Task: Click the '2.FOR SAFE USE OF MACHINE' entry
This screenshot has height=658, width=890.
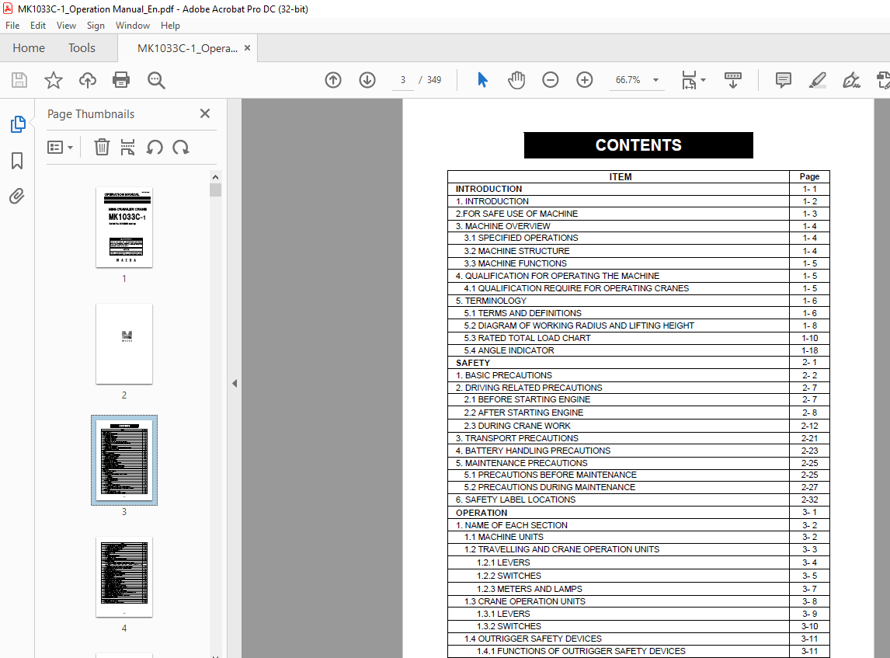Action: coord(516,214)
